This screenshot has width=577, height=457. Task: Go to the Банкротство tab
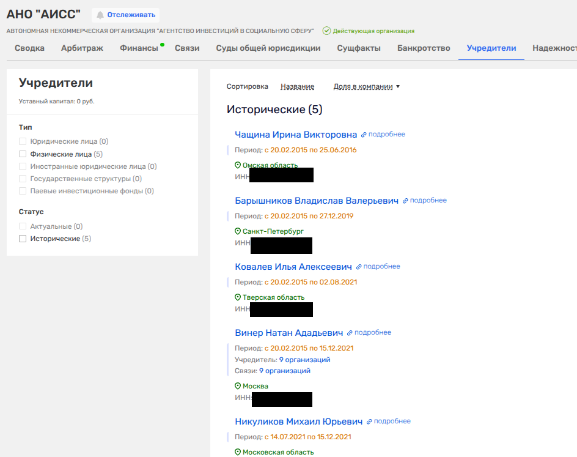[x=424, y=48]
